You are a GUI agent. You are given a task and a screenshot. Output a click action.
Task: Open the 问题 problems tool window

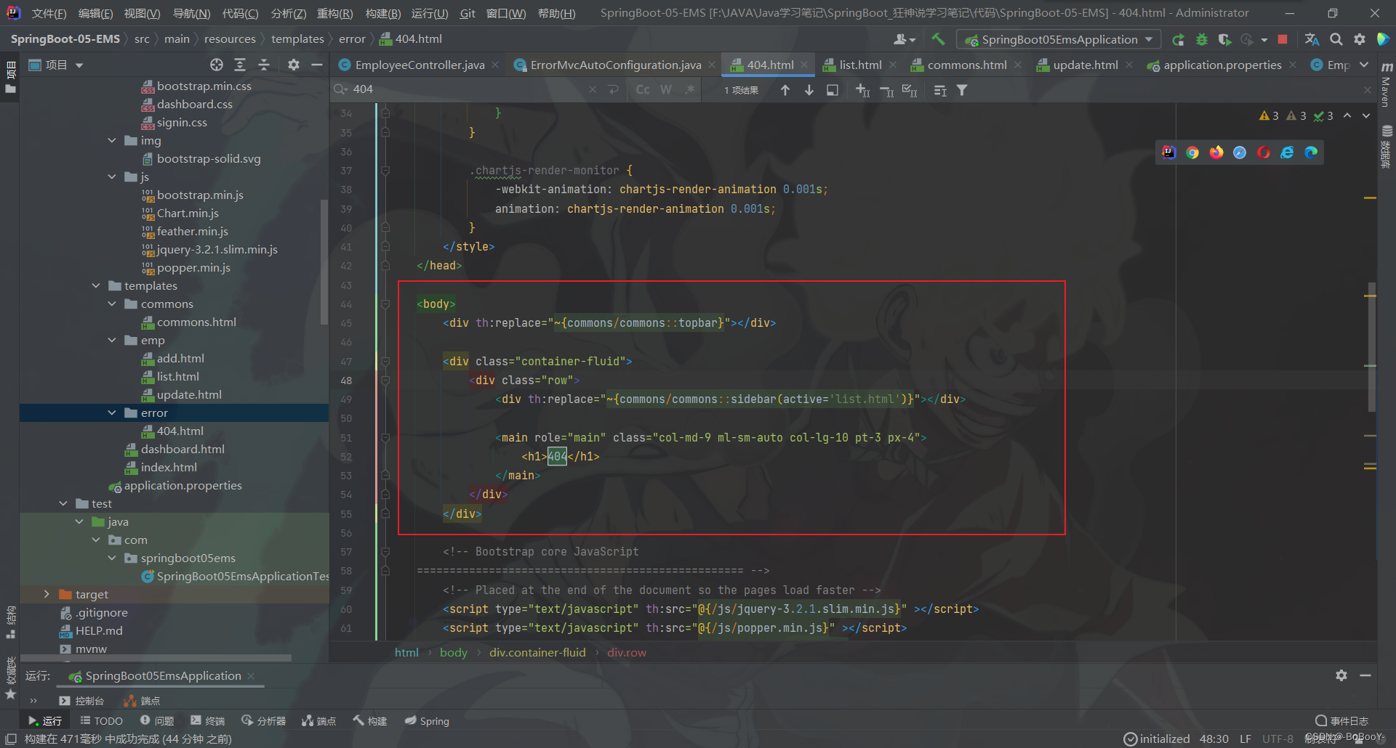(x=157, y=721)
